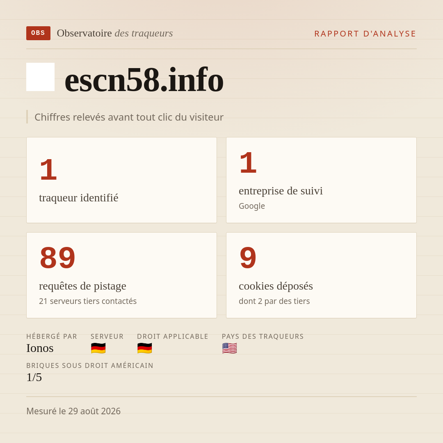The width and height of the screenshot is (443, 443).
Task: Click the 'Google' company name
Action: 252,206
